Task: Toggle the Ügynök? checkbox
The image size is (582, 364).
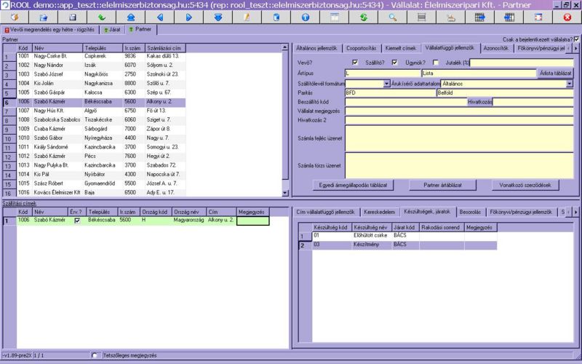Action: (434, 62)
